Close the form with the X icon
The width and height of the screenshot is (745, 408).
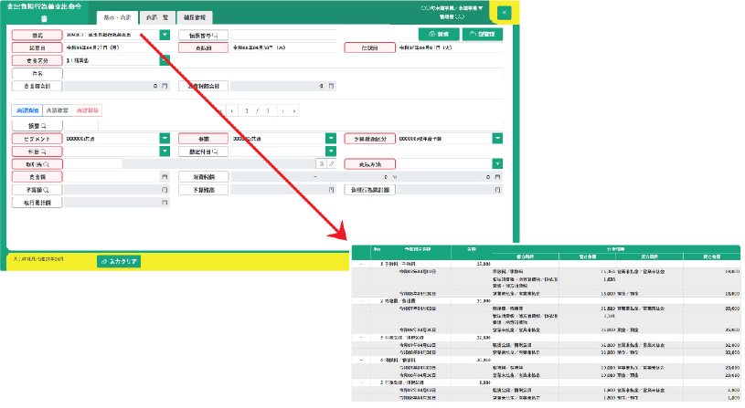504,13
